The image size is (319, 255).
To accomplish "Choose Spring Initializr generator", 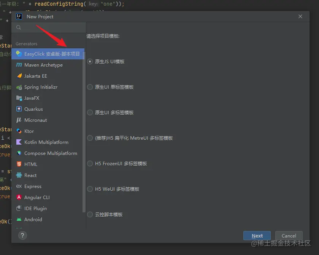I will click(x=48, y=87).
